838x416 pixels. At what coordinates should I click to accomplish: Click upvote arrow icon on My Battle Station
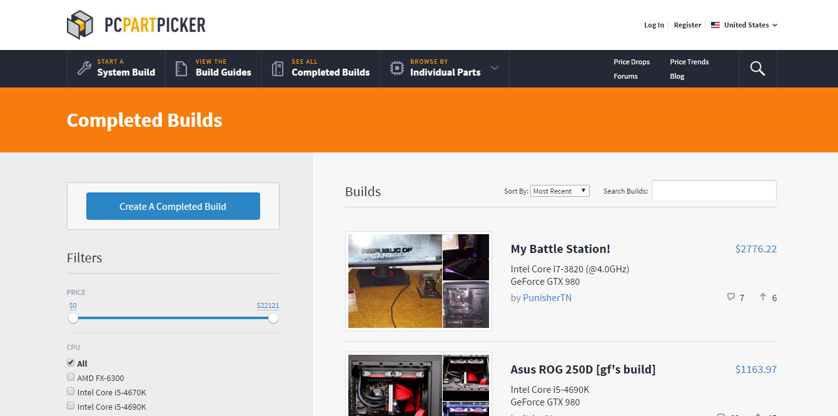[x=763, y=297]
